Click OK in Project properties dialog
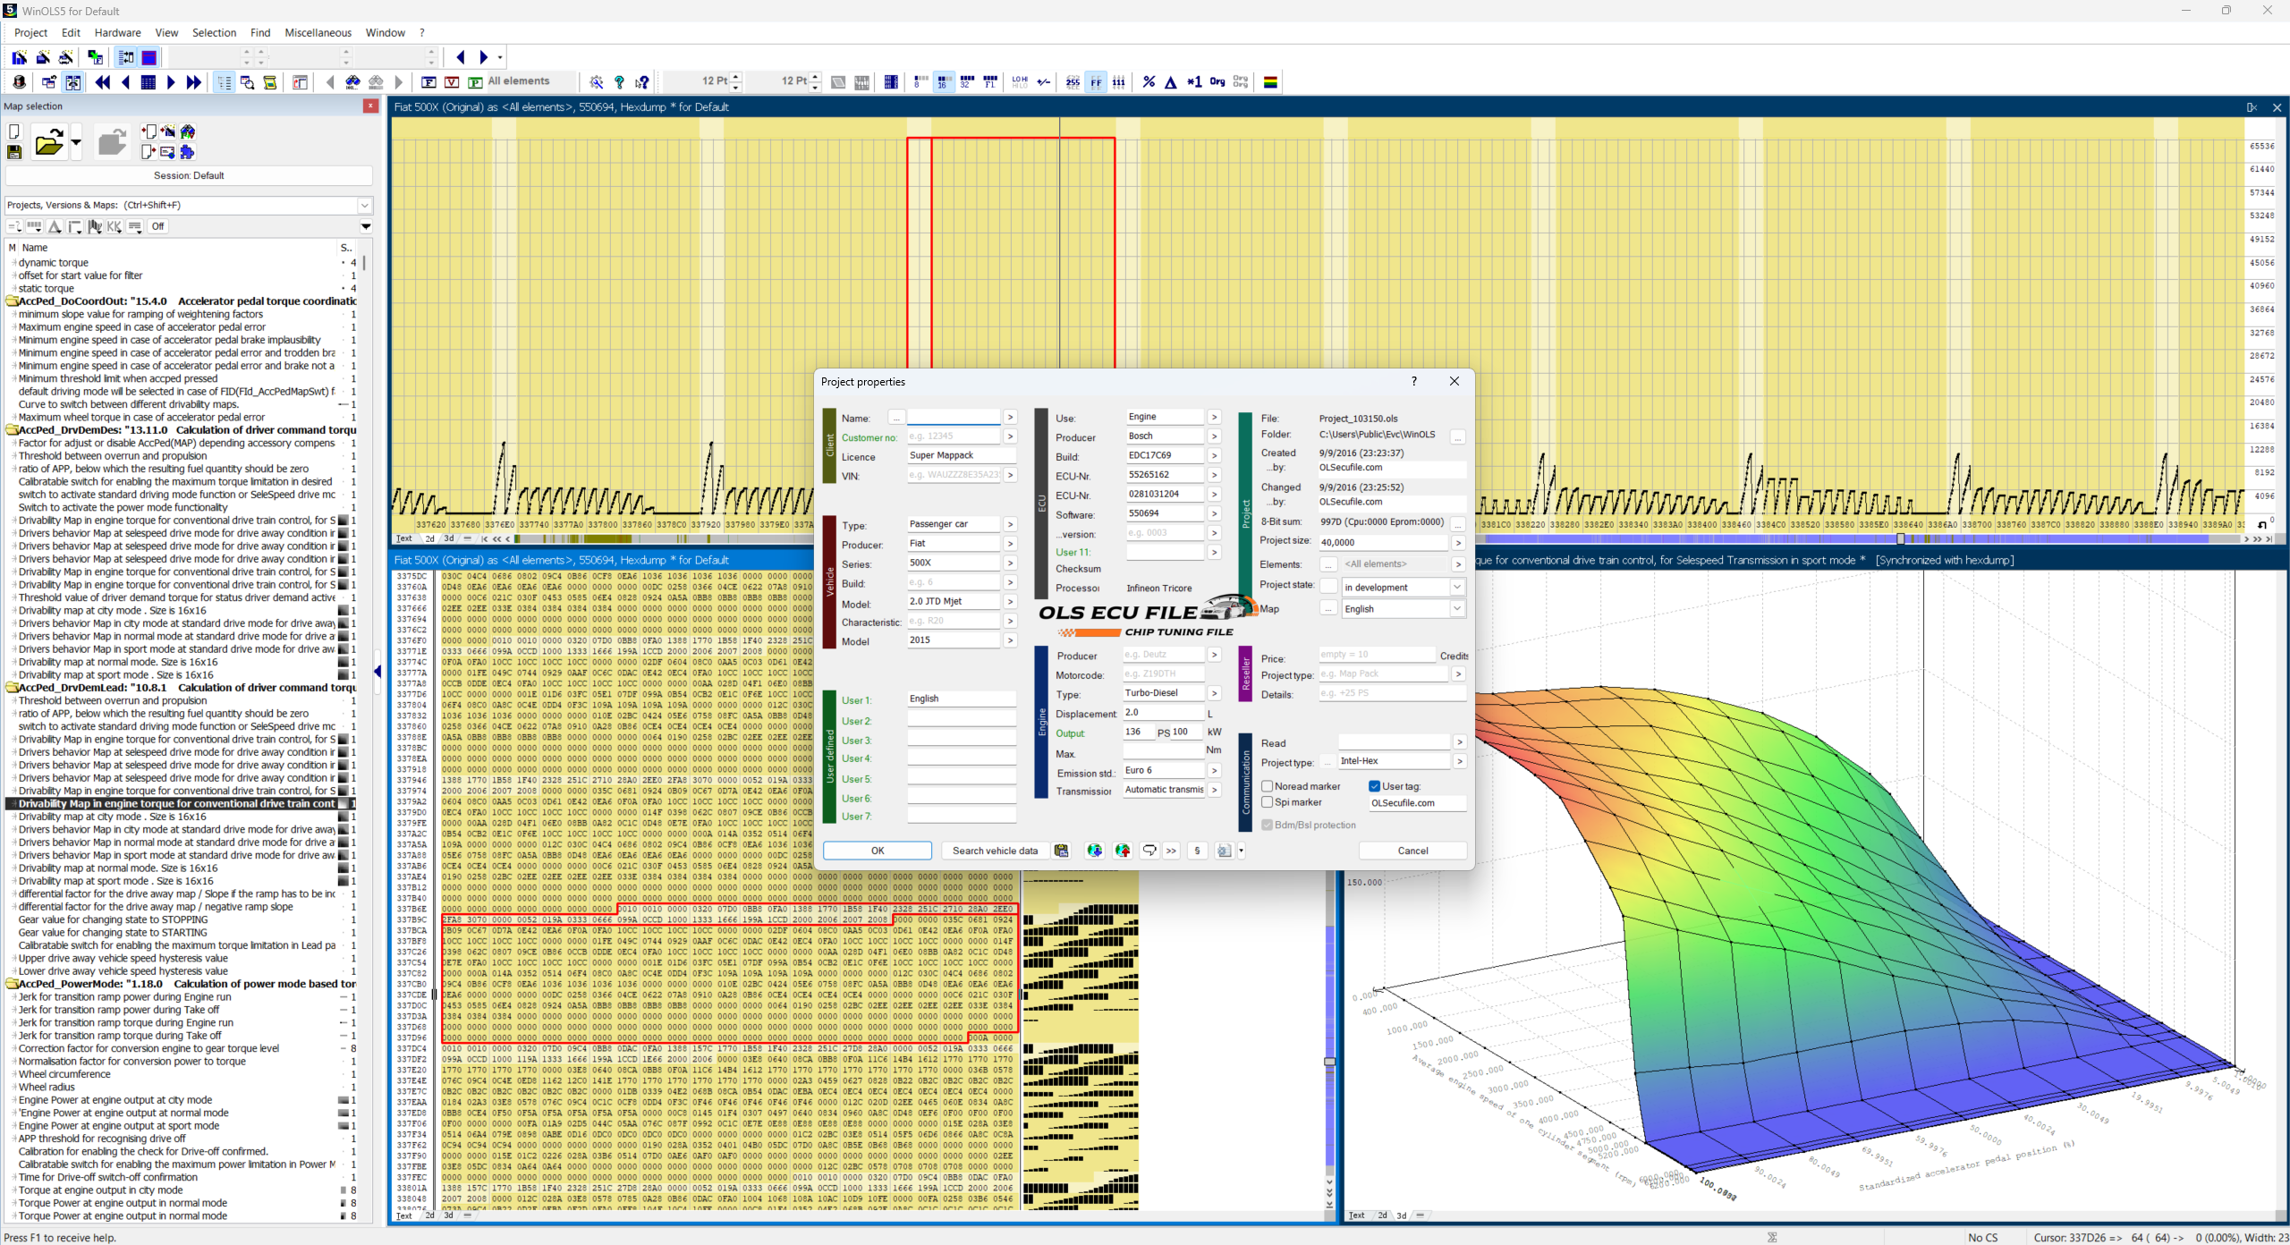Viewport: 2290px width, 1245px height. (878, 851)
